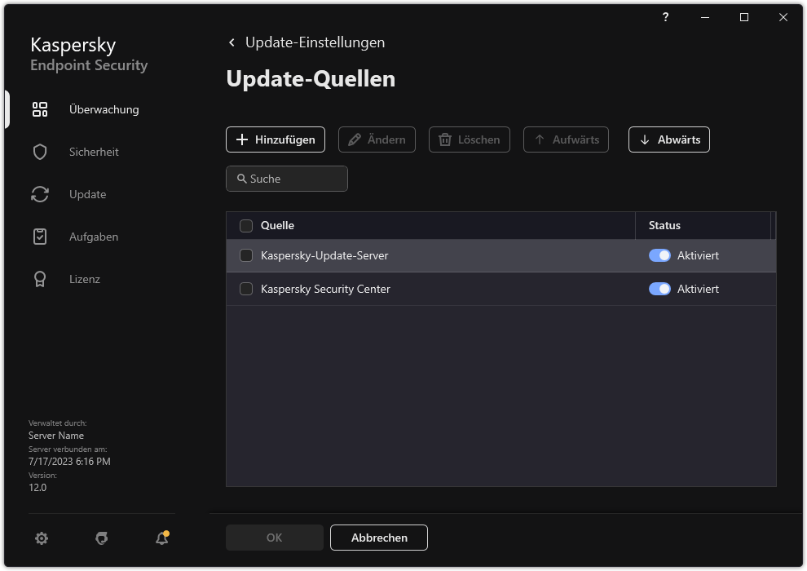Go back using the chevron arrow

click(232, 42)
